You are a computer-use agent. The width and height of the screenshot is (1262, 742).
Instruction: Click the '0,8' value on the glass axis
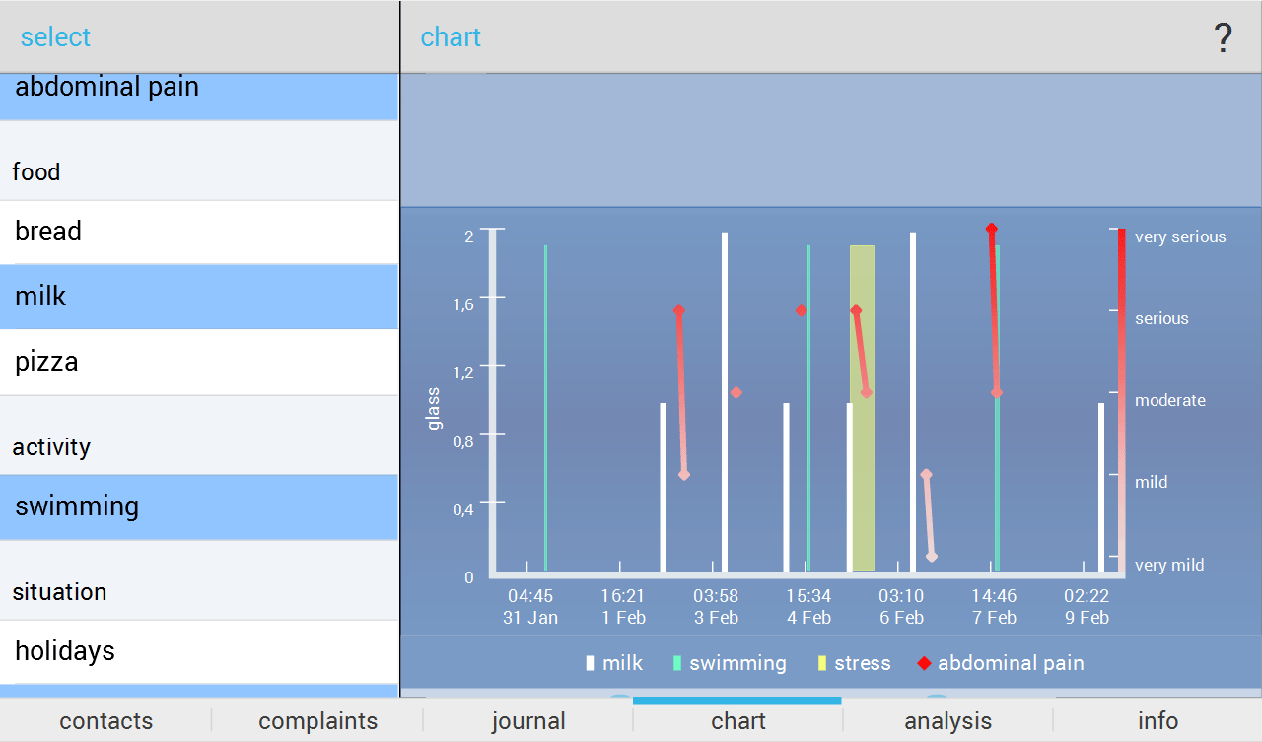(x=463, y=440)
